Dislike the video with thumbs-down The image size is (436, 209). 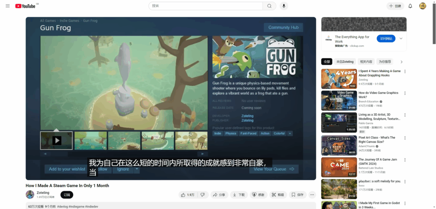(203, 195)
